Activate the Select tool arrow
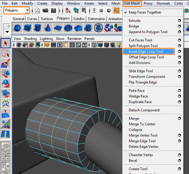189x174 pixels. click(6, 43)
